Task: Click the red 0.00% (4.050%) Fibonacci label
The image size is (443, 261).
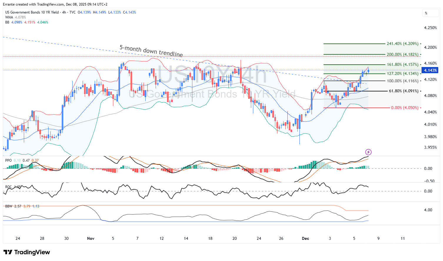Action: (x=404, y=108)
